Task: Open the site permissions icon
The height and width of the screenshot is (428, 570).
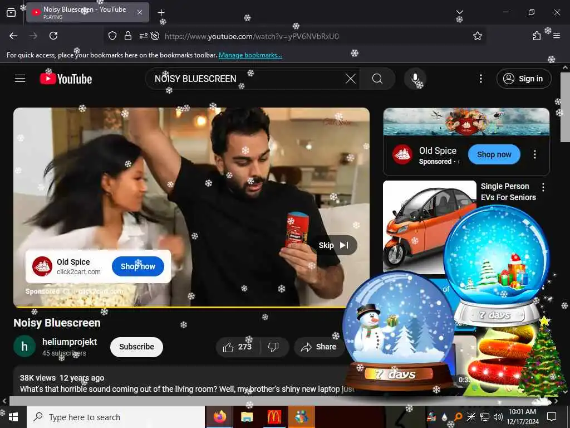Action: tap(143, 36)
